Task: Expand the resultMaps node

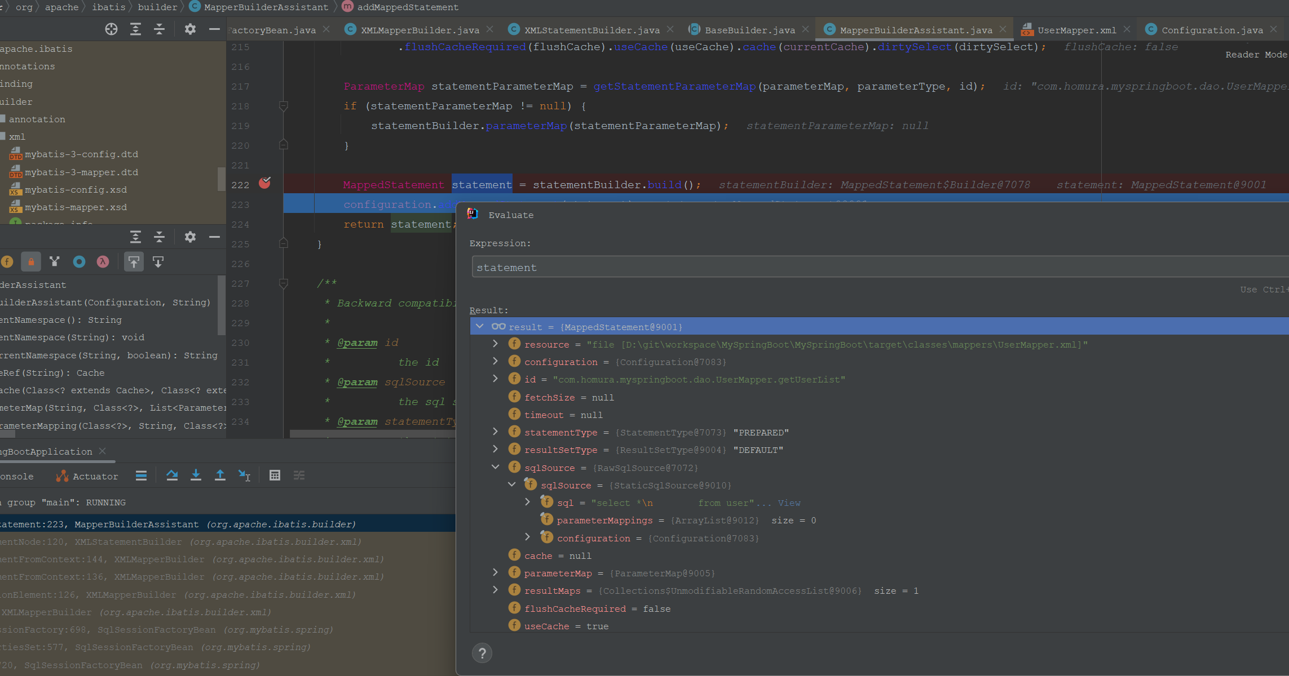Action: 496,590
